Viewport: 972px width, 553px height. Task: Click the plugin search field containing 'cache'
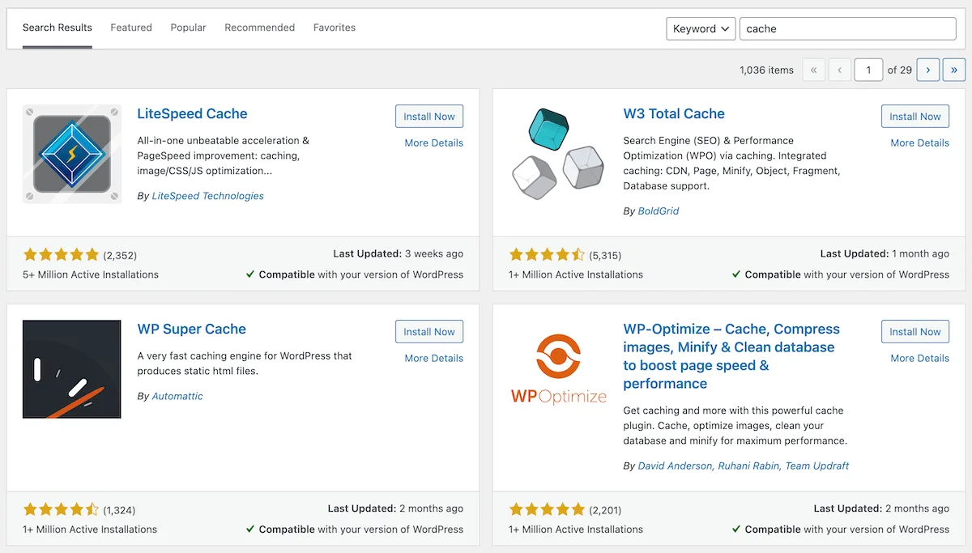point(848,28)
